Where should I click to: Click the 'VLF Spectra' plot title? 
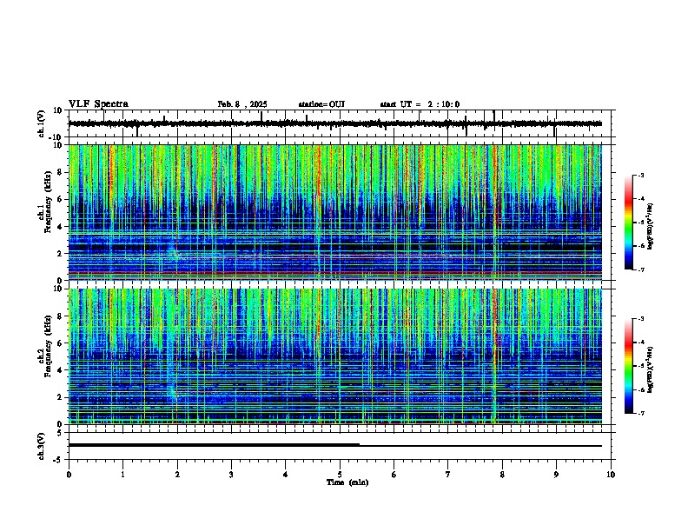click(98, 104)
